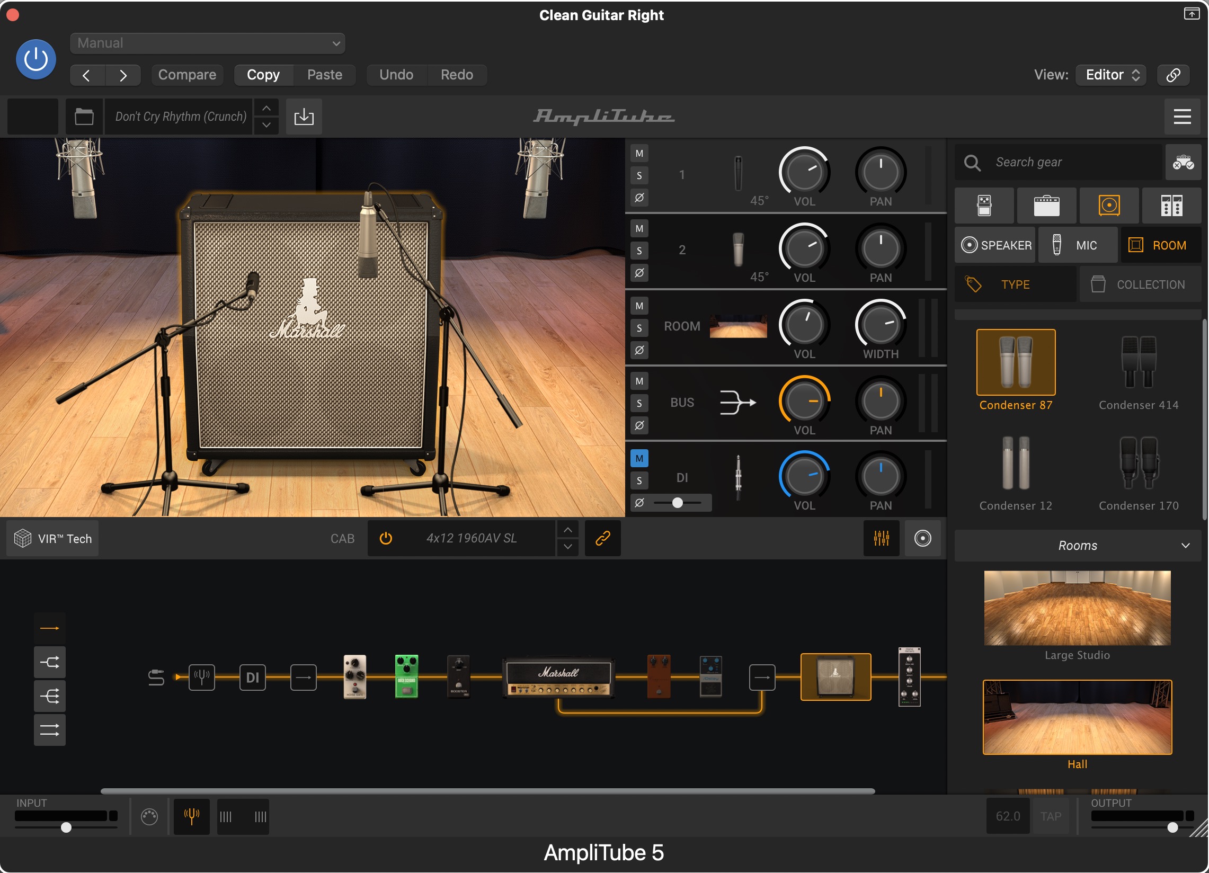This screenshot has width=1209, height=873.
Task: Select the cabinet gear category
Action: pyautogui.click(x=1109, y=206)
